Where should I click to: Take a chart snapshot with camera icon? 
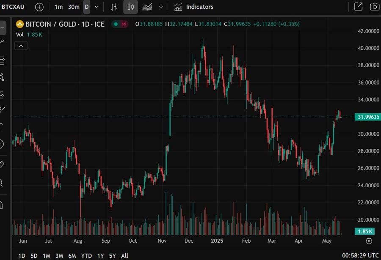(375, 7)
